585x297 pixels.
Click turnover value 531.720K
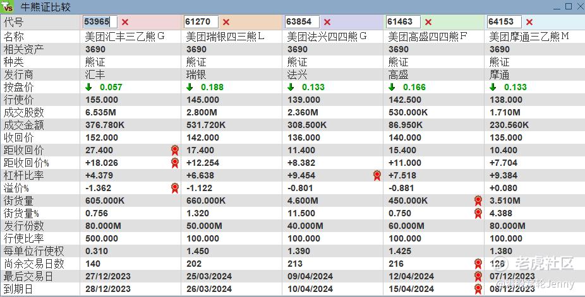pos(206,125)
